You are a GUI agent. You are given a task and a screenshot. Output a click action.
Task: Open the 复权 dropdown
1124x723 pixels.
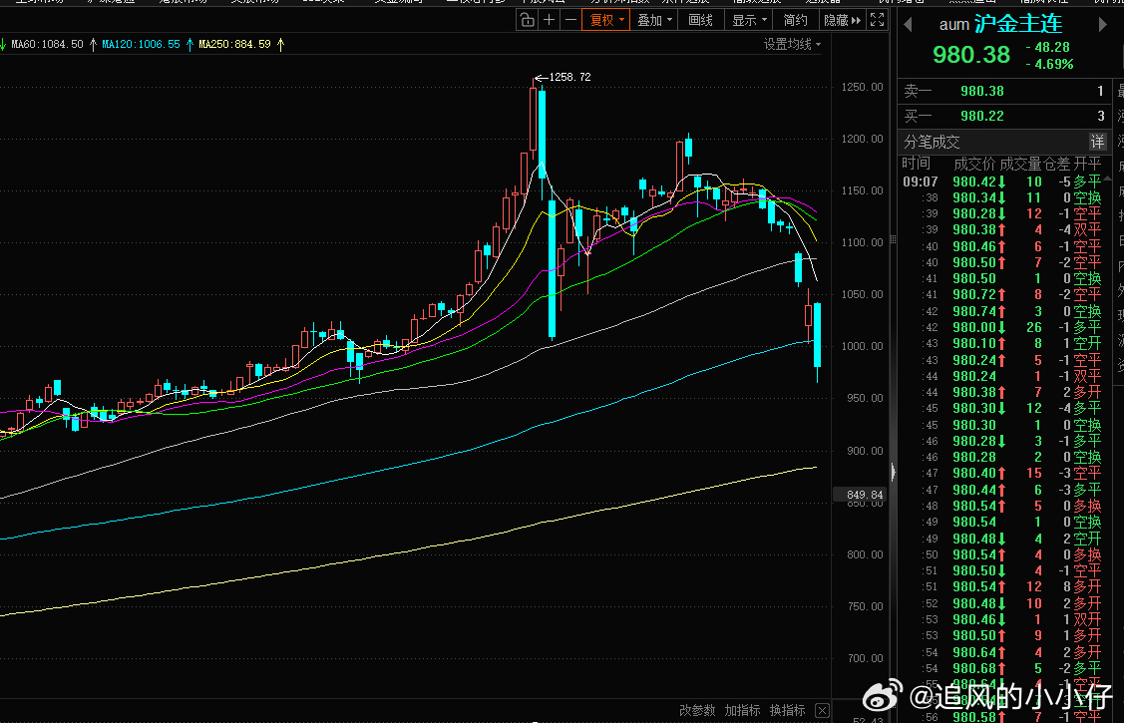(x=605, y=20)
